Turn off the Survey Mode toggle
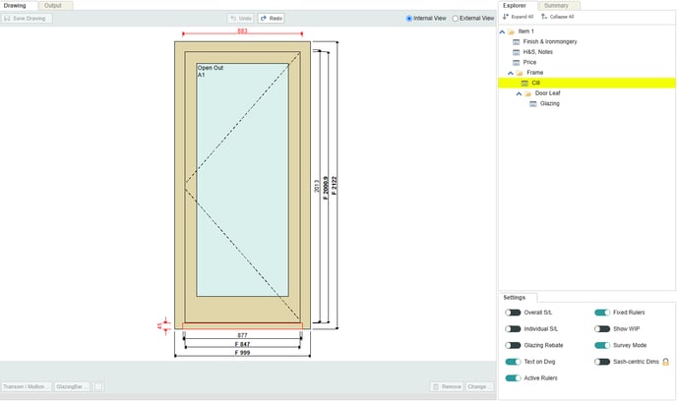Viewport: 677px width, 403px height. point(602,345)
